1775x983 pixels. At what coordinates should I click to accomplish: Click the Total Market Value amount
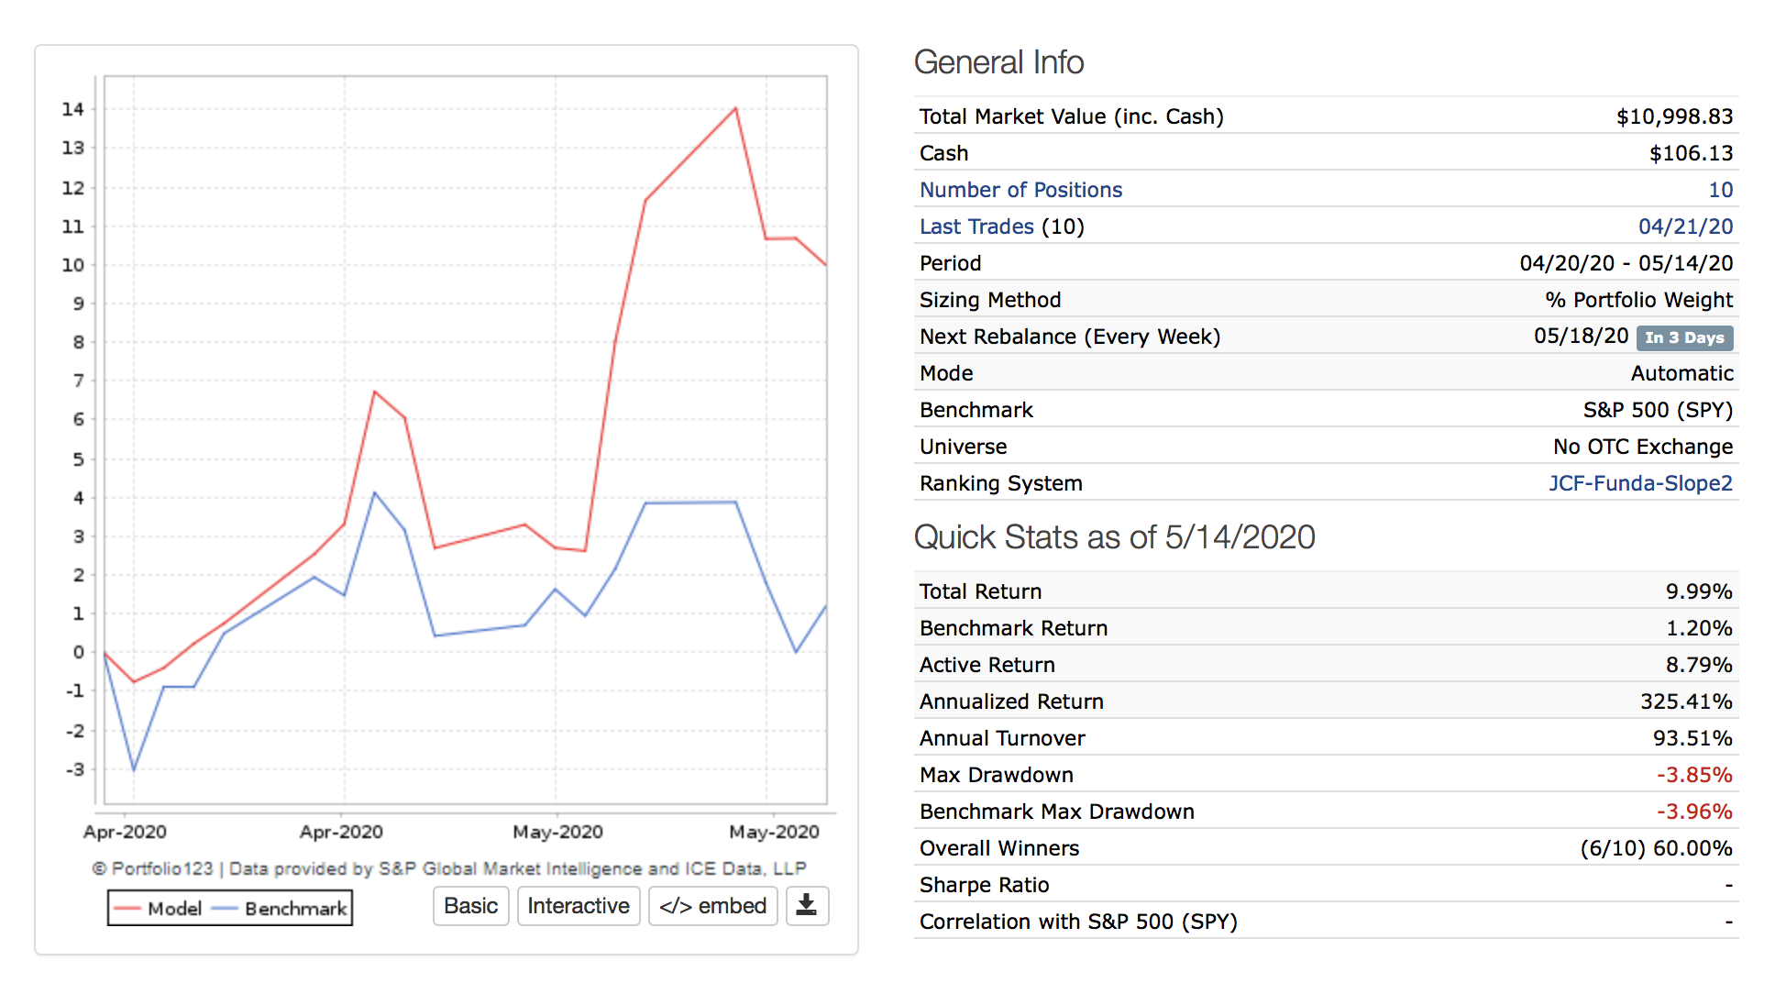coord(1674,116)
